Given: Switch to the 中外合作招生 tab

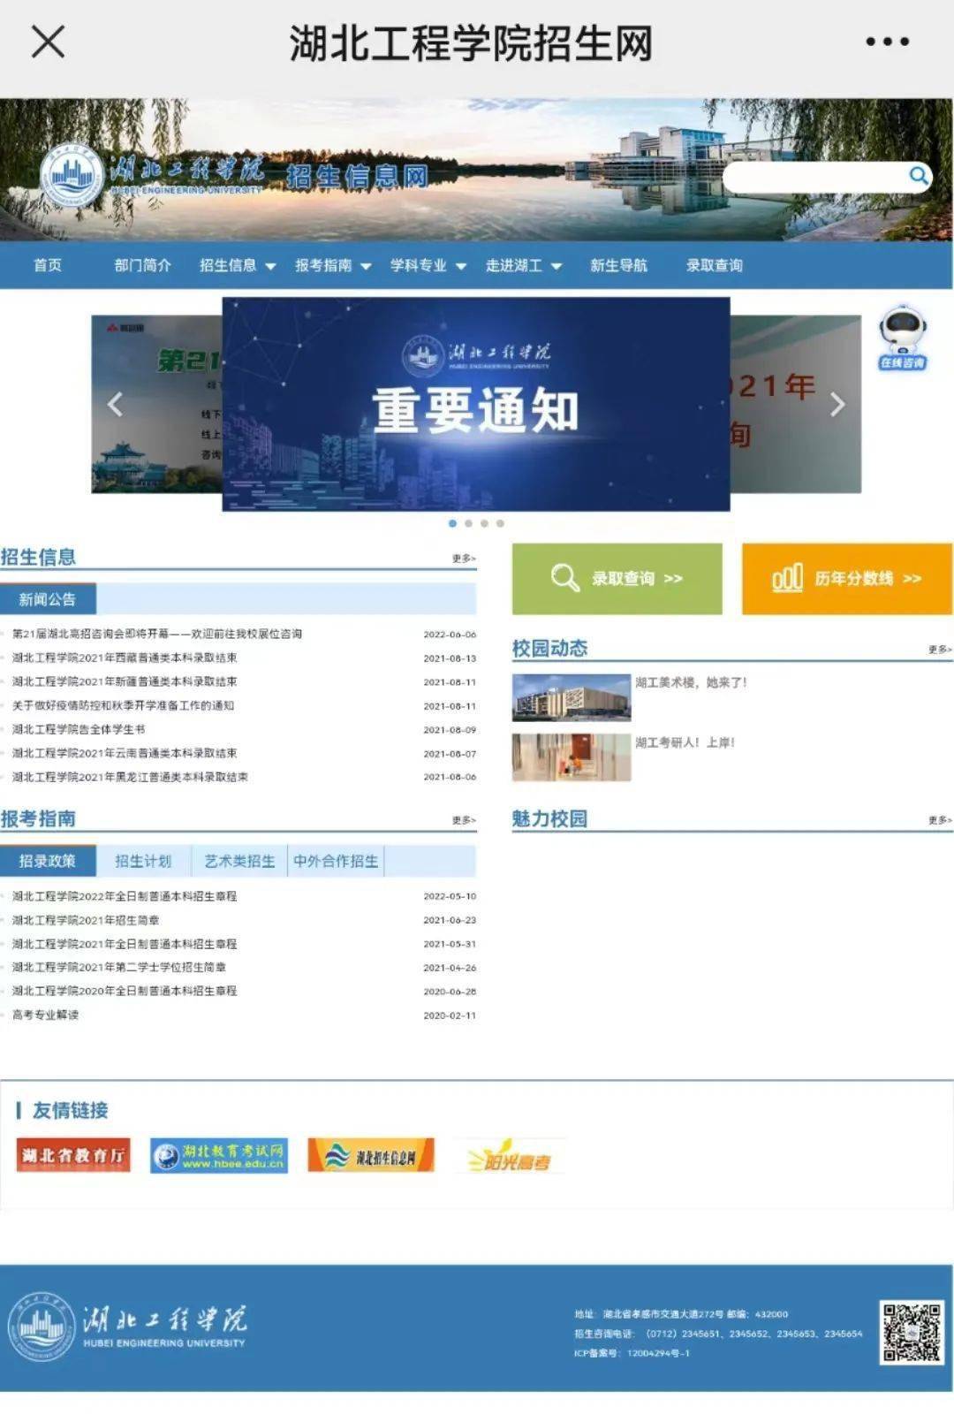Looking at the screenshot, I should (336, 861).
